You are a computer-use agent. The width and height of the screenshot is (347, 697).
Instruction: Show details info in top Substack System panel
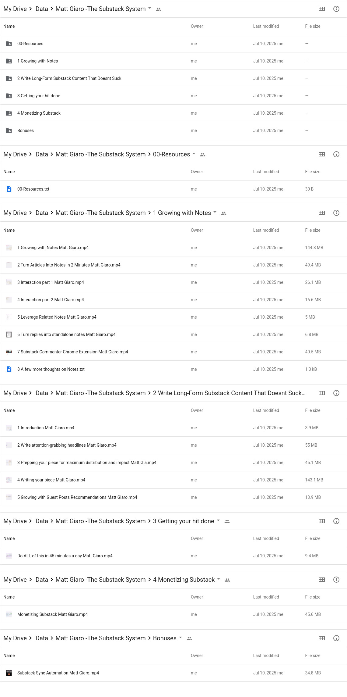tap(336, 9)
